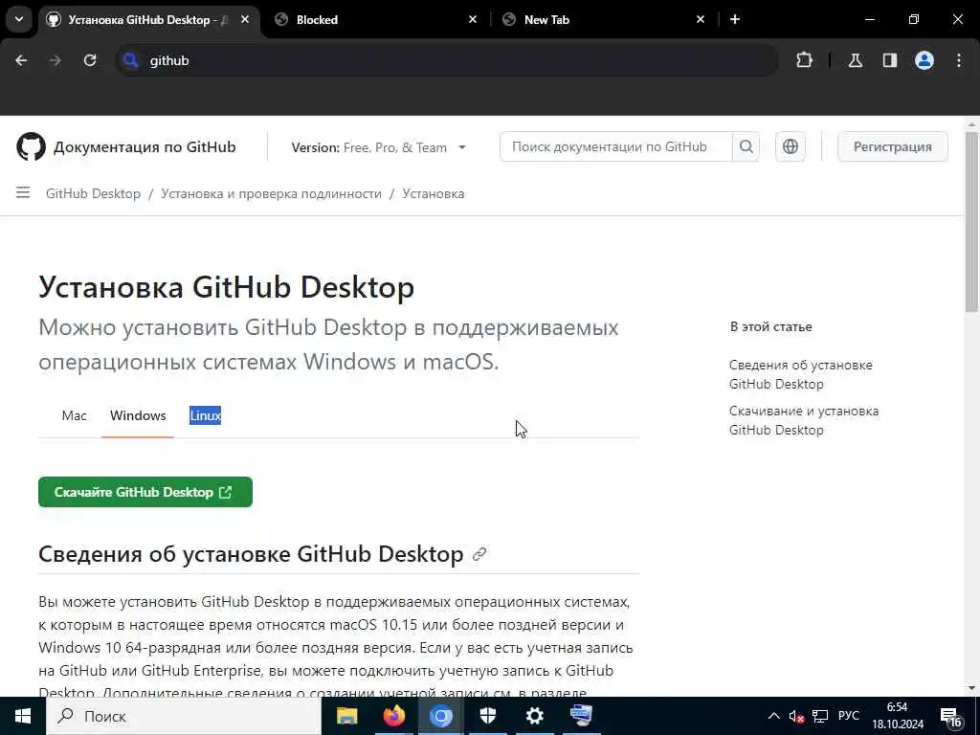The width and height of the screenshot is (980, 735).
Task: Click the docs search magnifier button
Action: point(746,146)
